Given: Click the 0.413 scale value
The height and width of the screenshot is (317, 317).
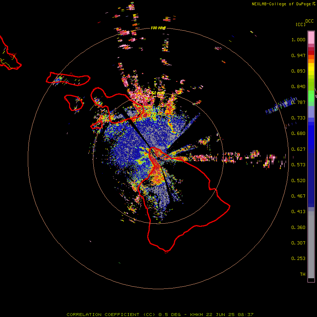Looking at the screenshot, I should coord(298,212).
